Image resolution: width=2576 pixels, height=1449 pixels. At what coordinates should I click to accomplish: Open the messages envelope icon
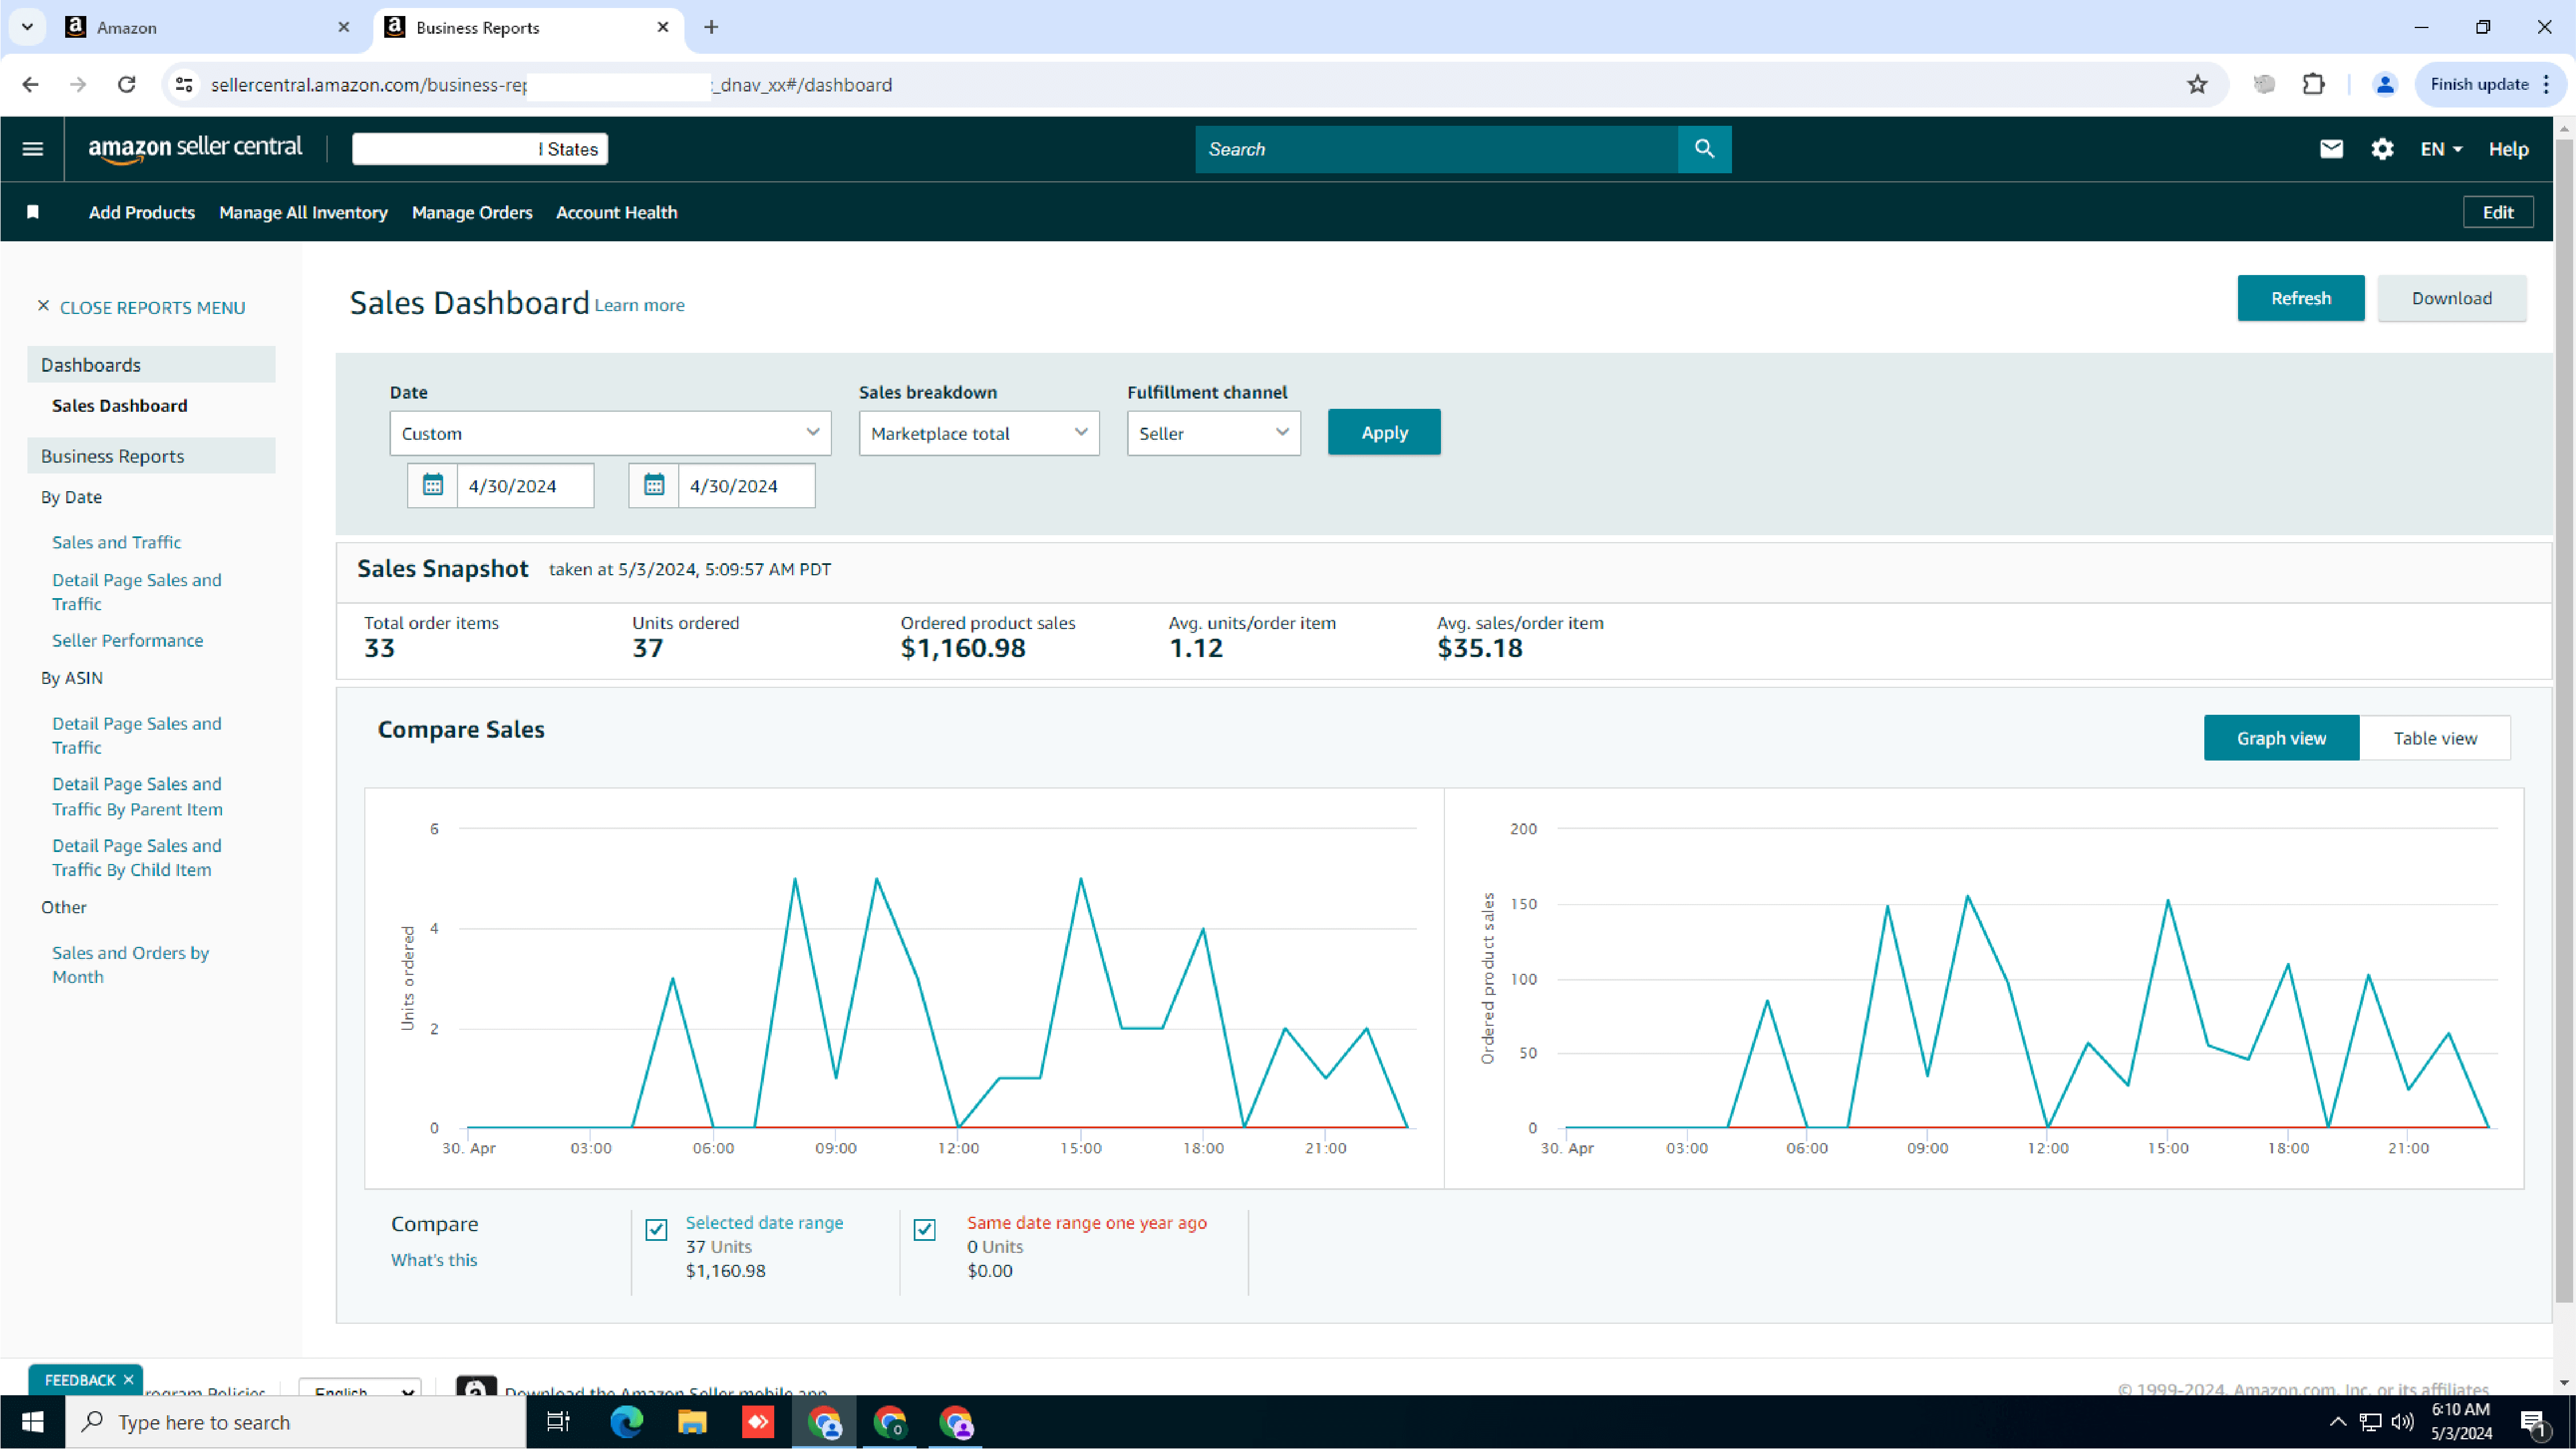coord(2331,149)
